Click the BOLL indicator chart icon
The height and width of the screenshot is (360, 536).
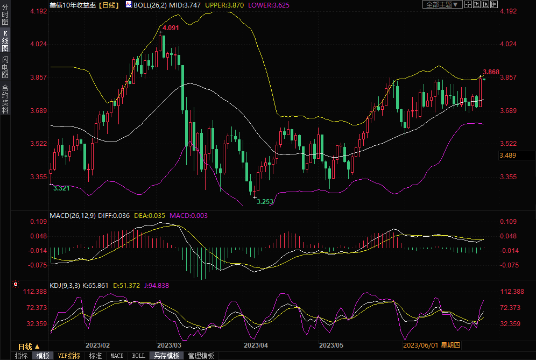click(x=129, y=4)
